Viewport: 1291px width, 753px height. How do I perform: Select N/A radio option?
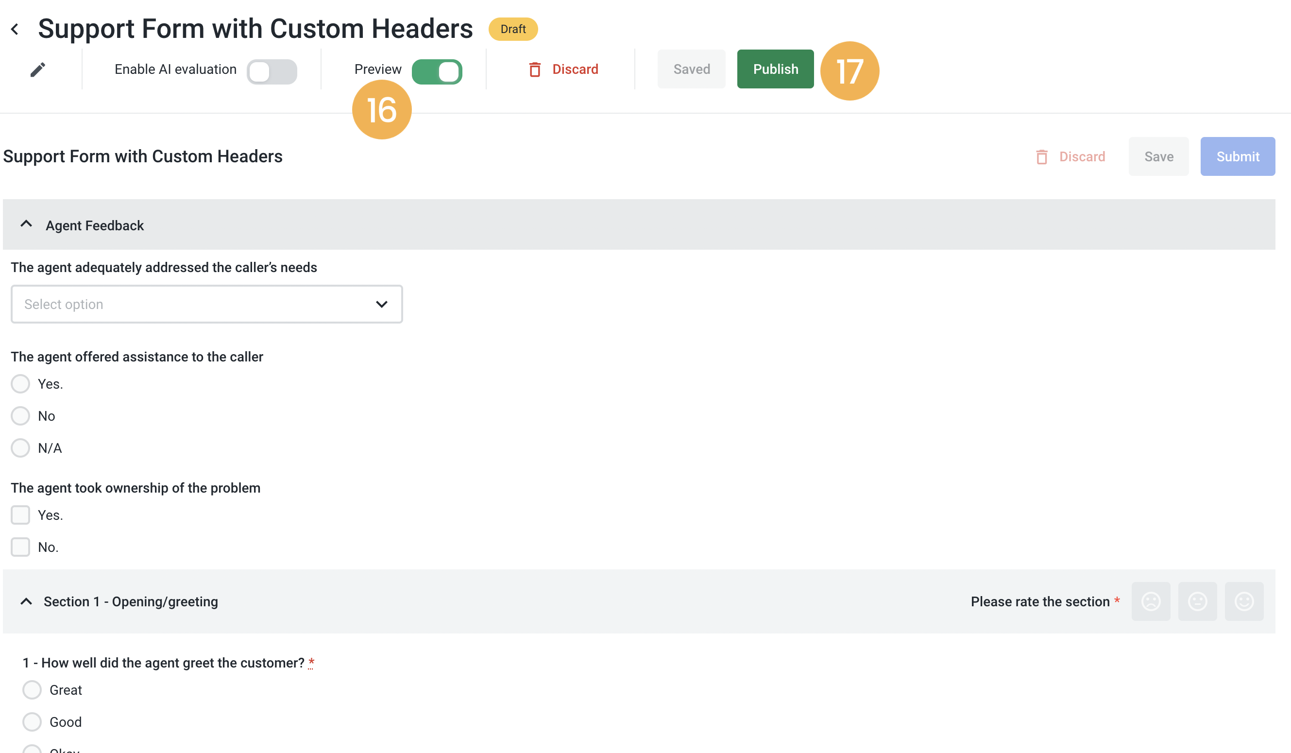20,448
